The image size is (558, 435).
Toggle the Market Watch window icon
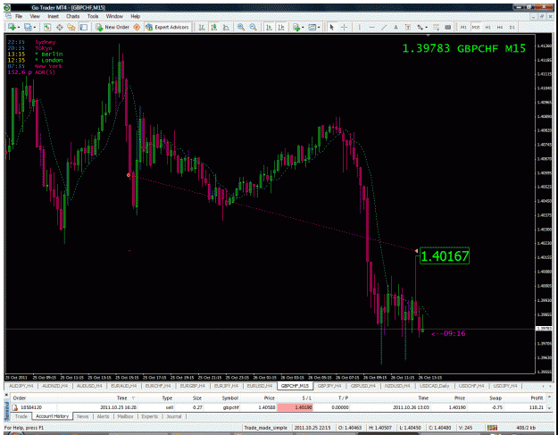coord(47,27)
